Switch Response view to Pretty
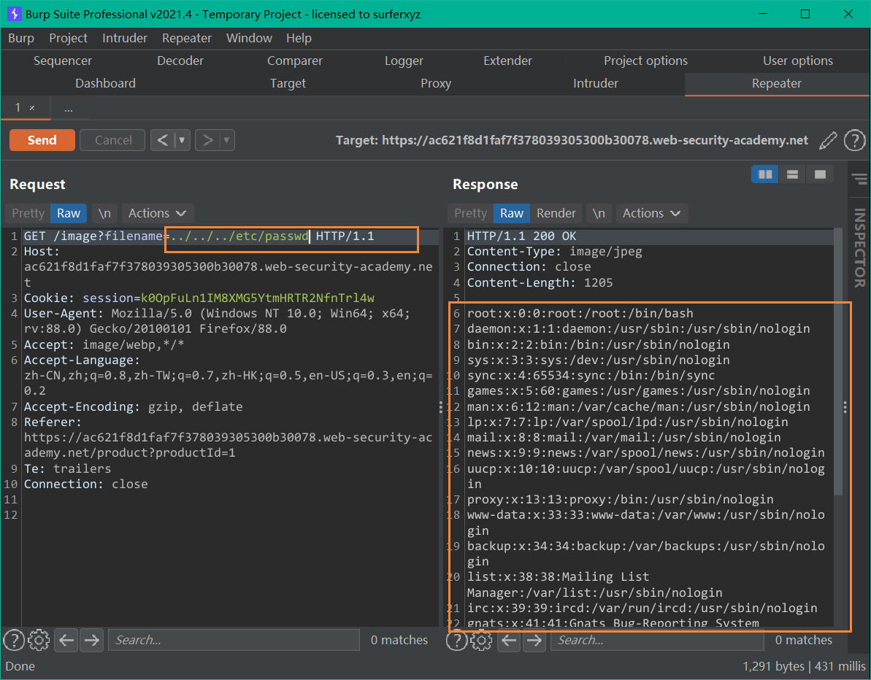 tap(470, 213)
